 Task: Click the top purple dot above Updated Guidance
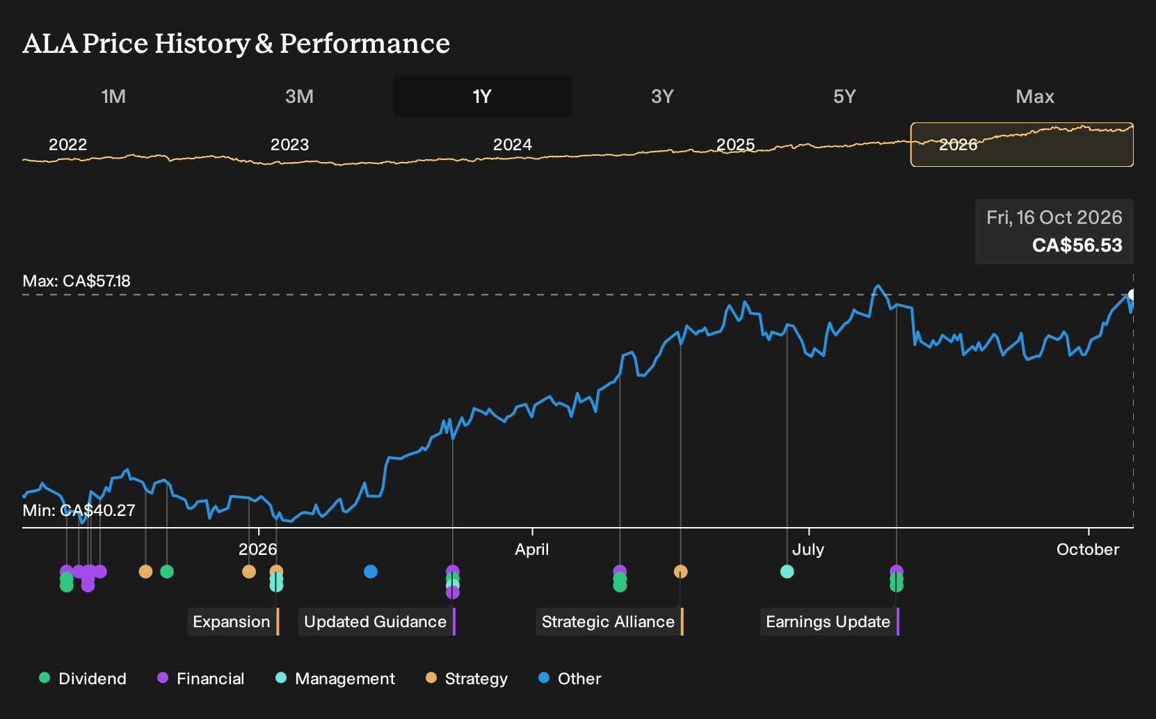(x=453, y=571)
